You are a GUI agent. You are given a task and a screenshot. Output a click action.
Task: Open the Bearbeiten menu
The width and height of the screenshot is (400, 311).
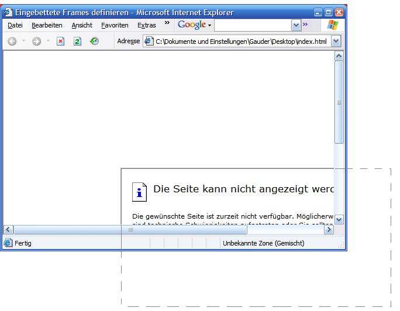pyautogui.click(x=47, y=25)
